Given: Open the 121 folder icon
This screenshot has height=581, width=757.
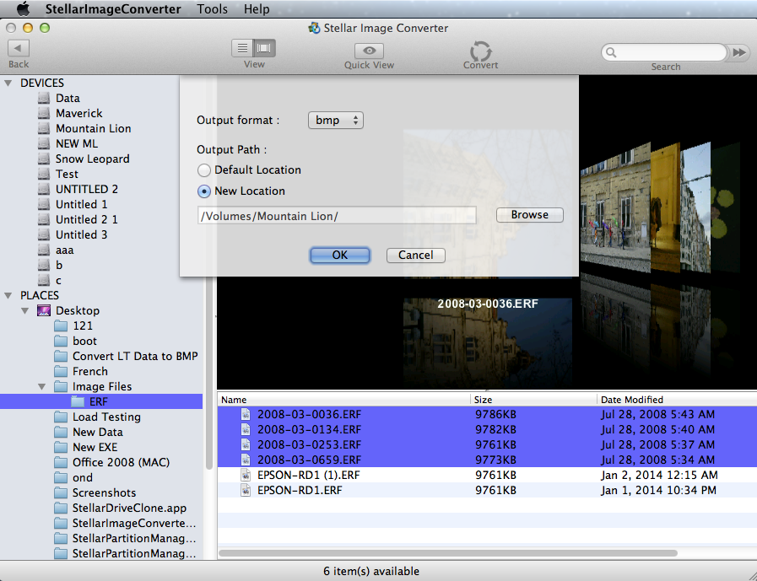Looking at the screenshot, I should pos(61,325).
